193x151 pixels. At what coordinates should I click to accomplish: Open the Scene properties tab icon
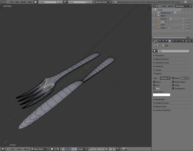[x=163, y=41]
